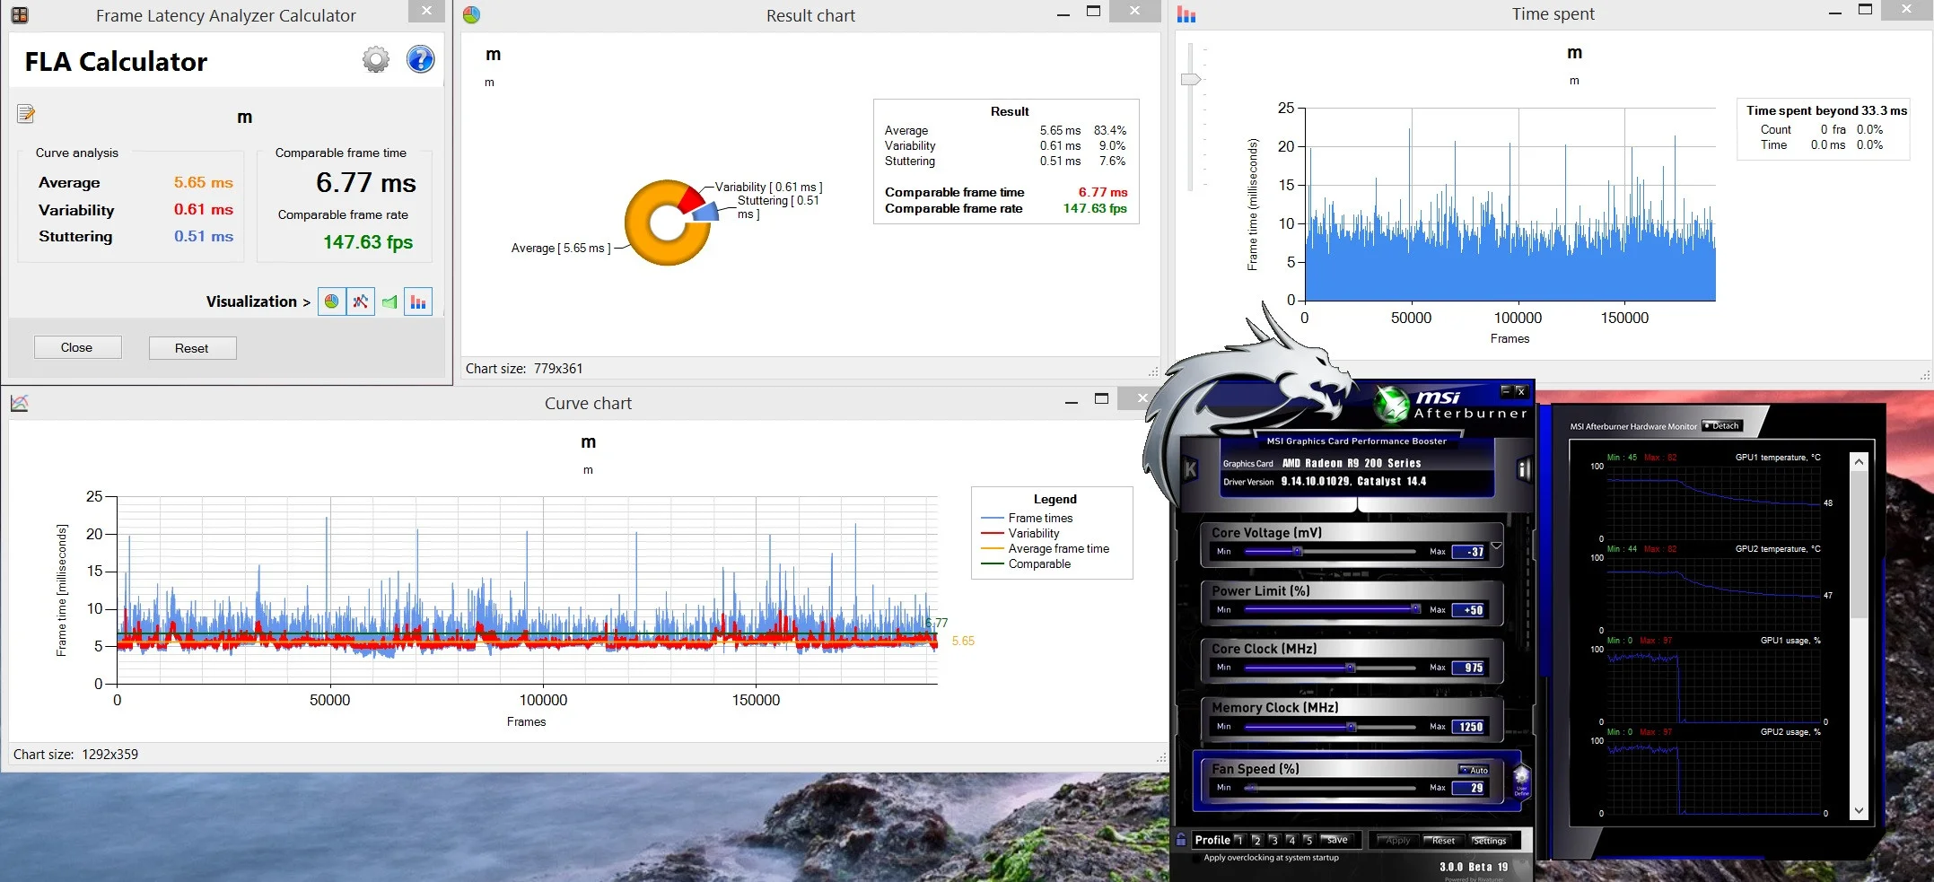Click the Power Limit value field +50

[x=1470, y=610]
